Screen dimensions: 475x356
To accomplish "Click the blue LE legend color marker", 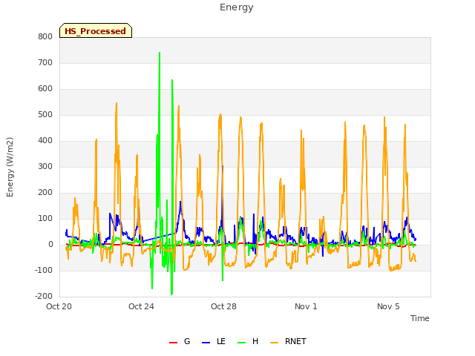I will (206, 343).
